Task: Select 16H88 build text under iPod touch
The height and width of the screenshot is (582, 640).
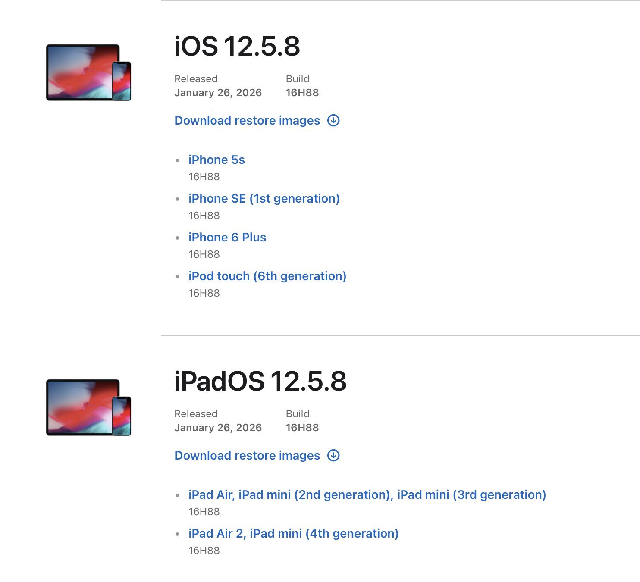Action: click(x=204, y=293)
